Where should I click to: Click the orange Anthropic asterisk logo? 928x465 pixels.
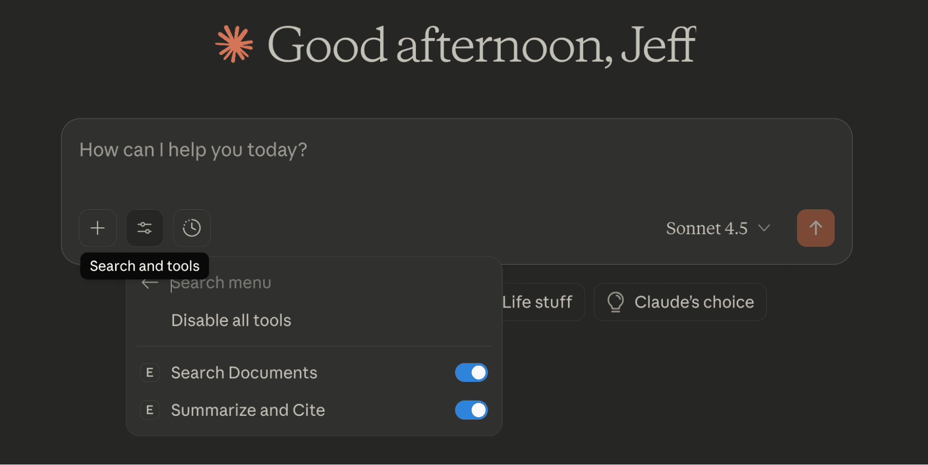(234, 44)
